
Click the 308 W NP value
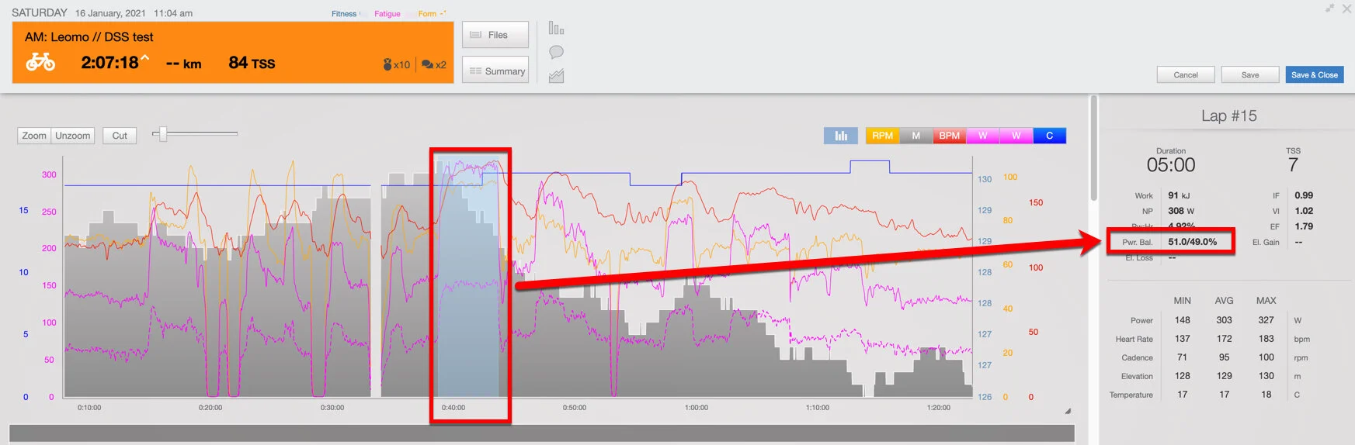[x=1181, y=211]
